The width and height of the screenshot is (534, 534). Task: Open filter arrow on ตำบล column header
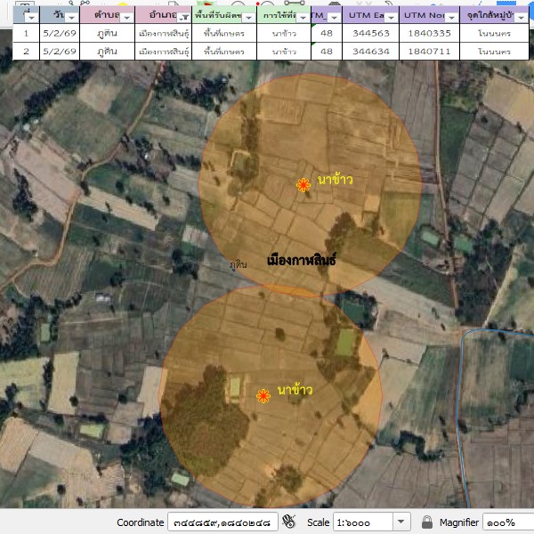126,17
